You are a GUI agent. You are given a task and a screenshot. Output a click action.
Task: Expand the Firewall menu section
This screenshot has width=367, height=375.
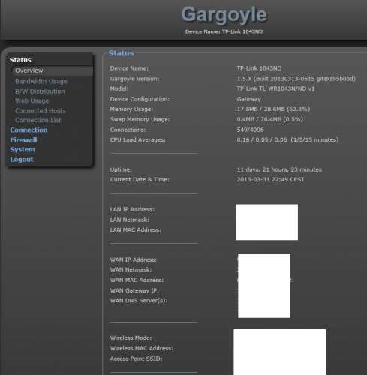click(x=23, y=140)
